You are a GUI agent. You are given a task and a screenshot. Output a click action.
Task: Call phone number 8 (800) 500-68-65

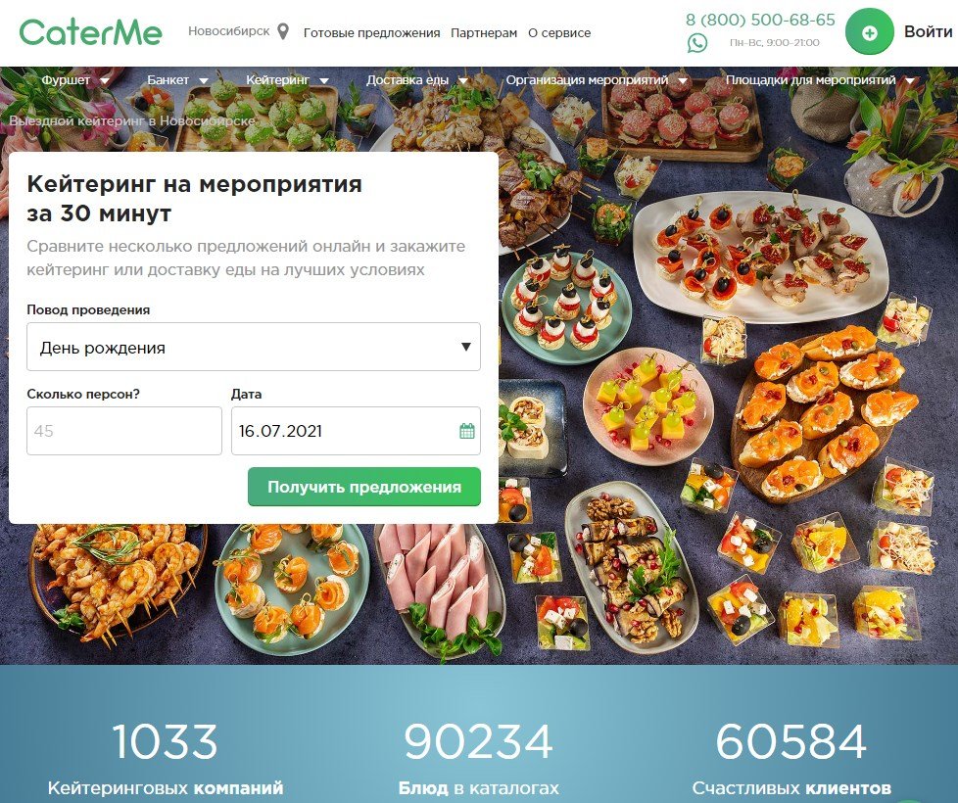pyautogui.click(x=760, y=20)
